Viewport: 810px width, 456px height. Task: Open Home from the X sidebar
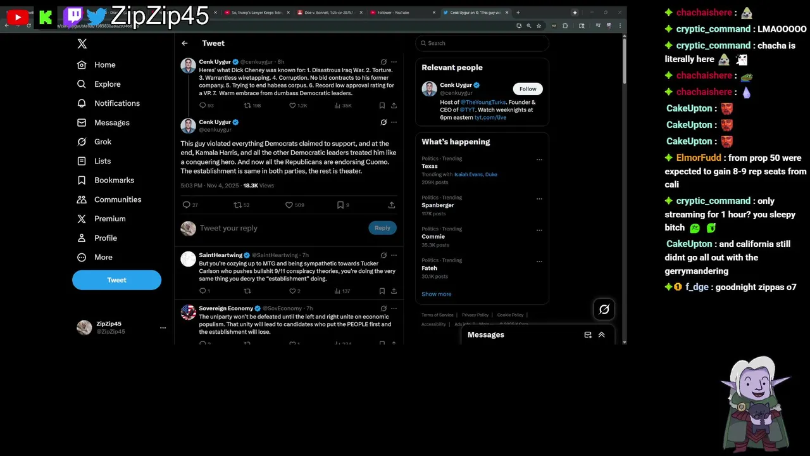point(96,65)
